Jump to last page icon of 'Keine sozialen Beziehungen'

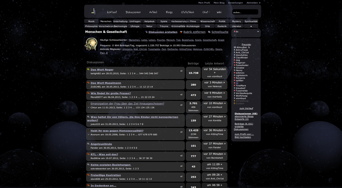[x=182, y=166]
